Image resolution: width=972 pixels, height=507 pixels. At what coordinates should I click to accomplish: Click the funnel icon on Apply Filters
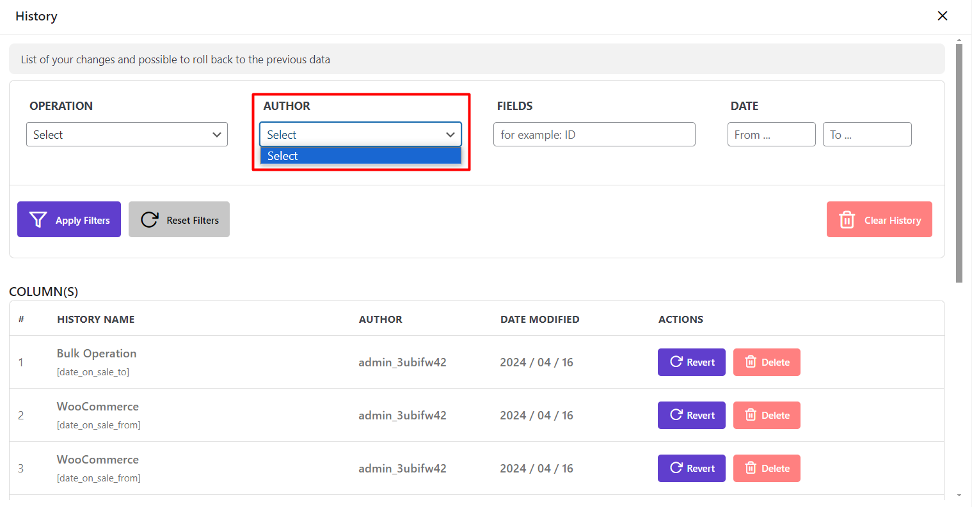tap(38, 220)
